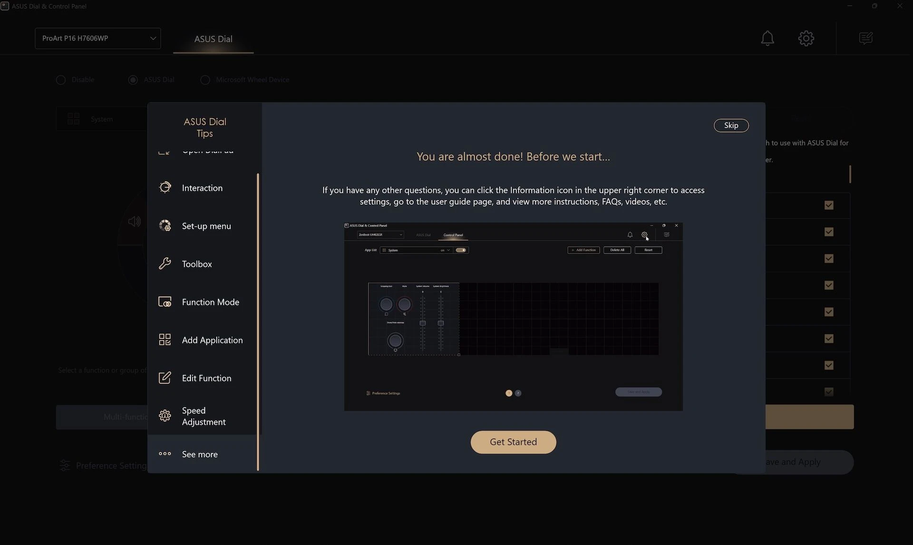
Task: Open the Function Mode tips entry
Action: [x=202, y=302]
